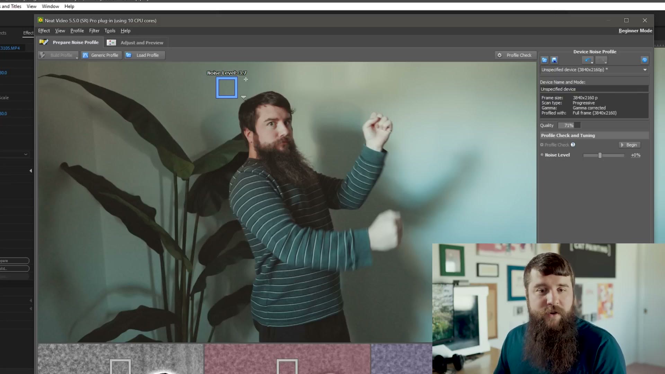This screenshot has height=374, width=665.
Task: Click the Quality 71% indicator bar
Action: click(569, 125)
